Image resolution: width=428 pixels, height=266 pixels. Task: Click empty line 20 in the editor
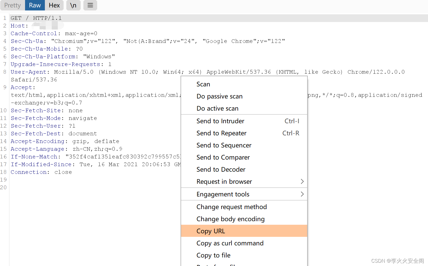95,188
